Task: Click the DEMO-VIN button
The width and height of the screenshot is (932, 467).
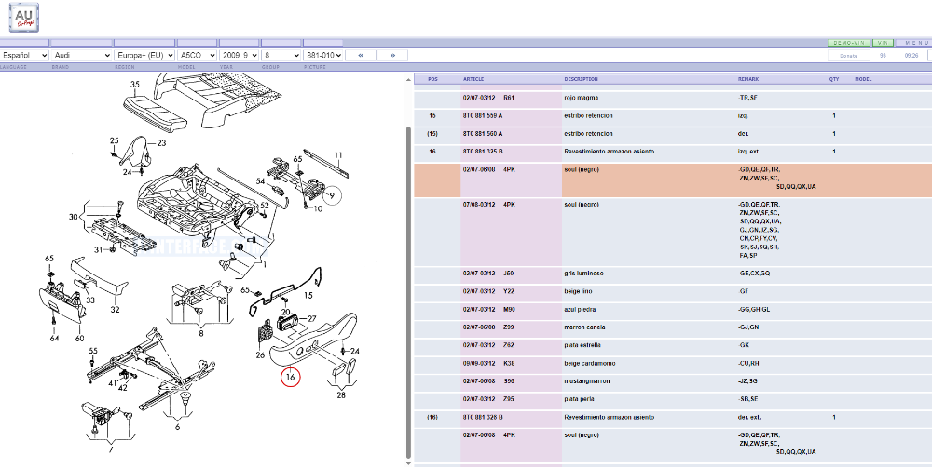Action: tap(849, 43)
